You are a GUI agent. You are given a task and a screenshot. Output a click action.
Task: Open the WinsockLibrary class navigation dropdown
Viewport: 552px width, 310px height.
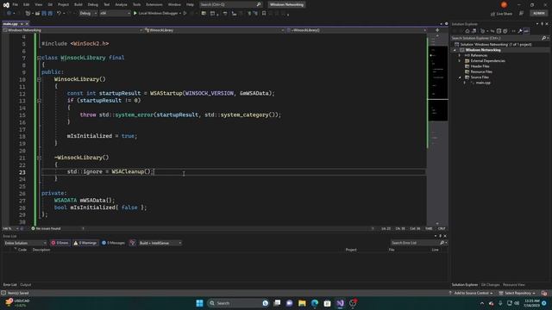click(214, 30)
